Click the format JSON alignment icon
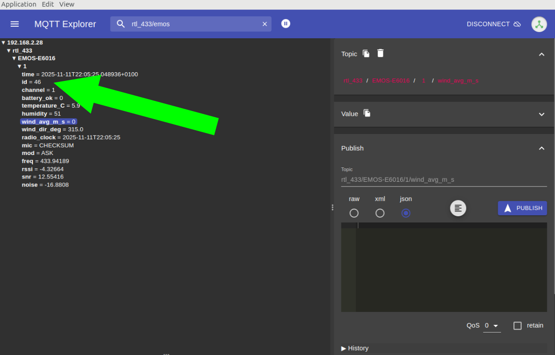The width and height of the screenshot is (555, 355). [458, 208]
